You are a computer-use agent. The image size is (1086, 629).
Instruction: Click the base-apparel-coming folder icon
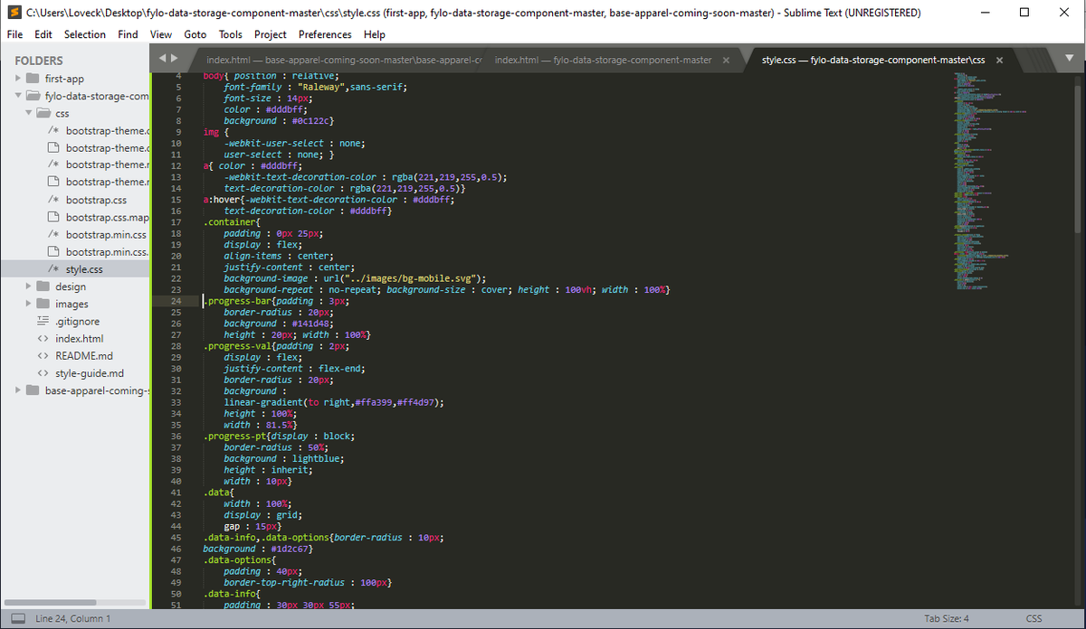[33, 390]
